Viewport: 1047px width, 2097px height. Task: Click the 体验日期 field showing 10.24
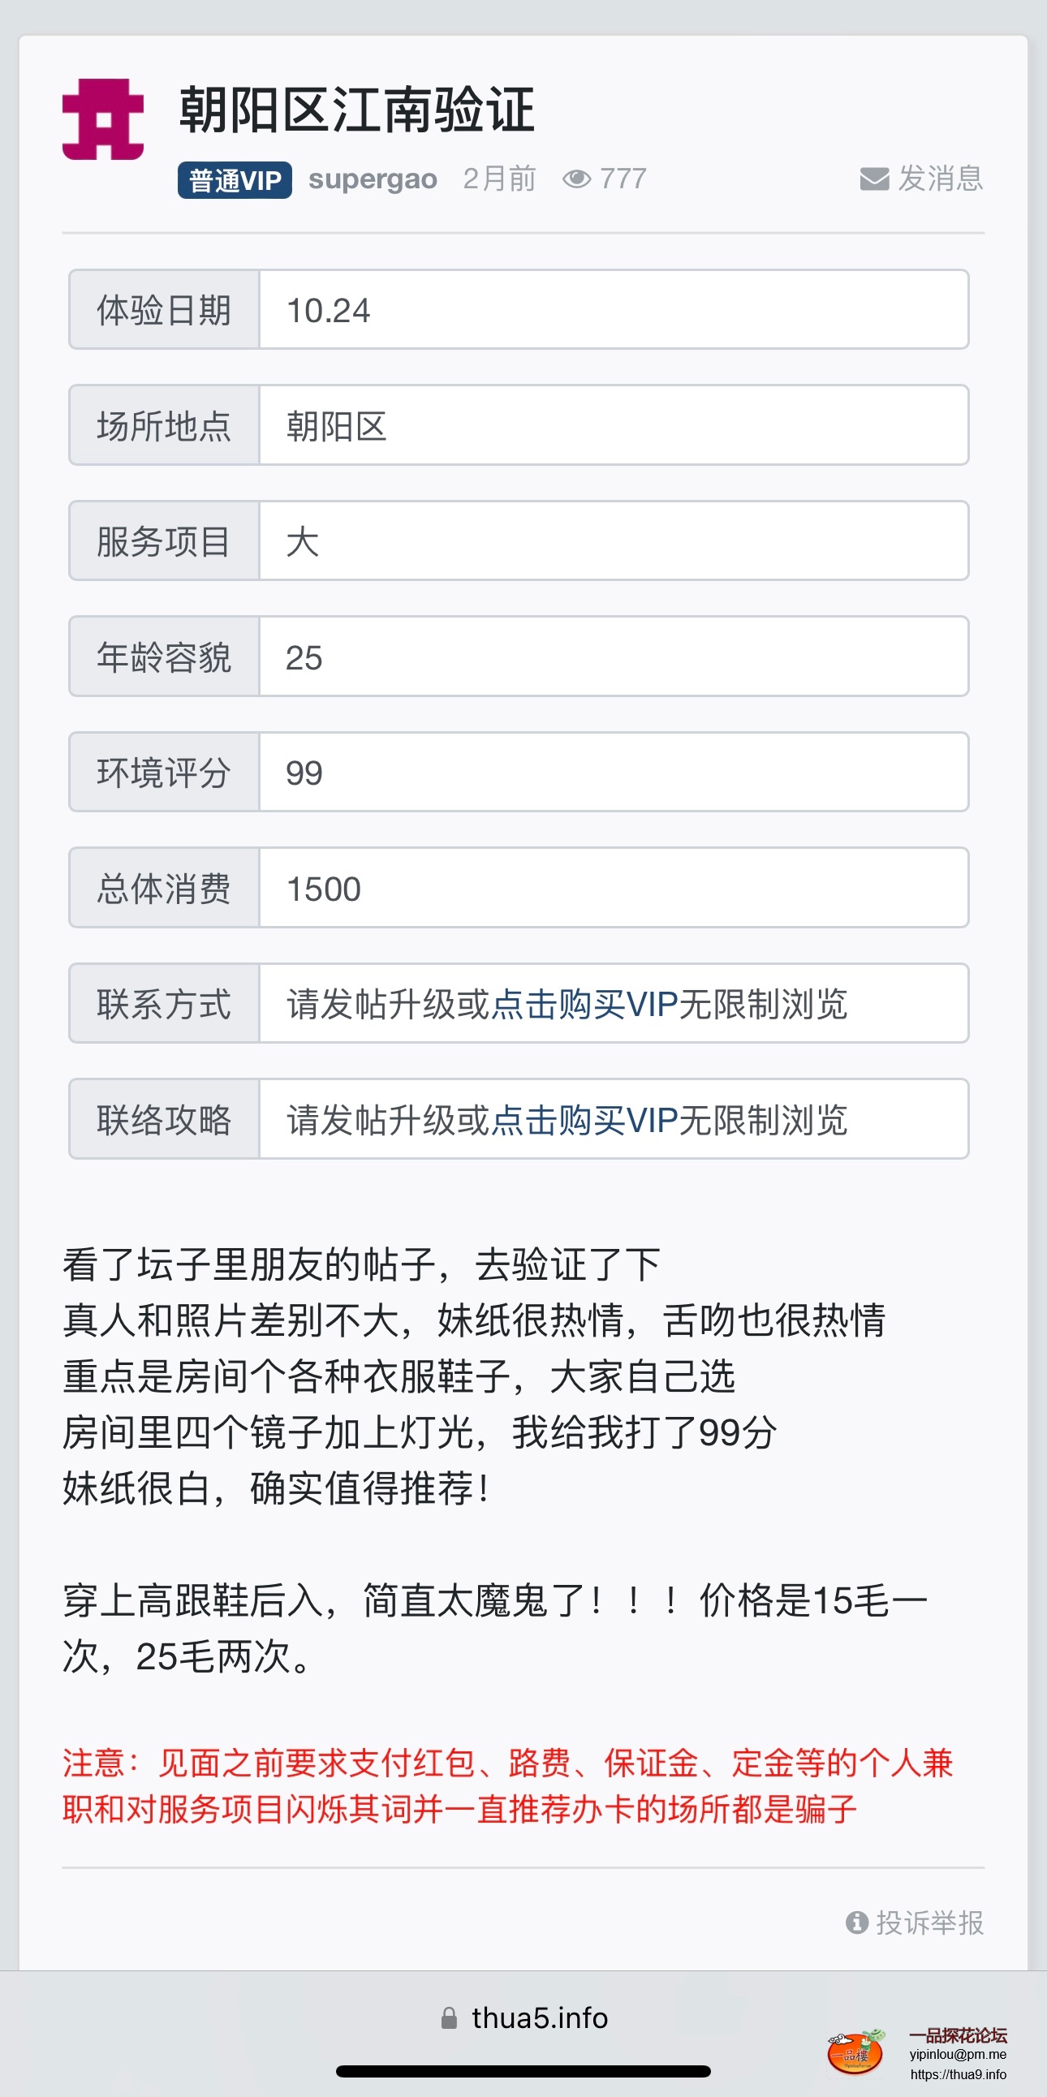pyautogui.click(x=613, y=310)
